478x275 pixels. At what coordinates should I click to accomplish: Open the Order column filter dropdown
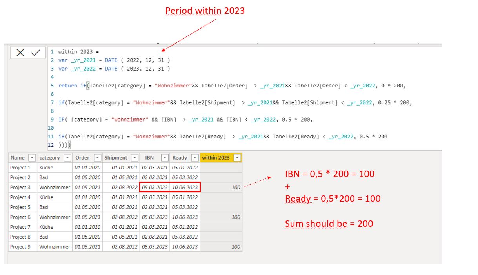coord(97,158)
